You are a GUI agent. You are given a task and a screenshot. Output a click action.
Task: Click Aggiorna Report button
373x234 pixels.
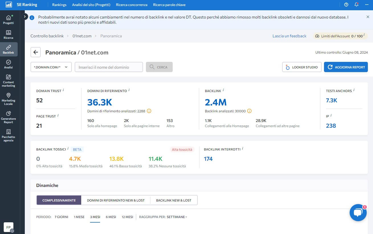(346, 67)
